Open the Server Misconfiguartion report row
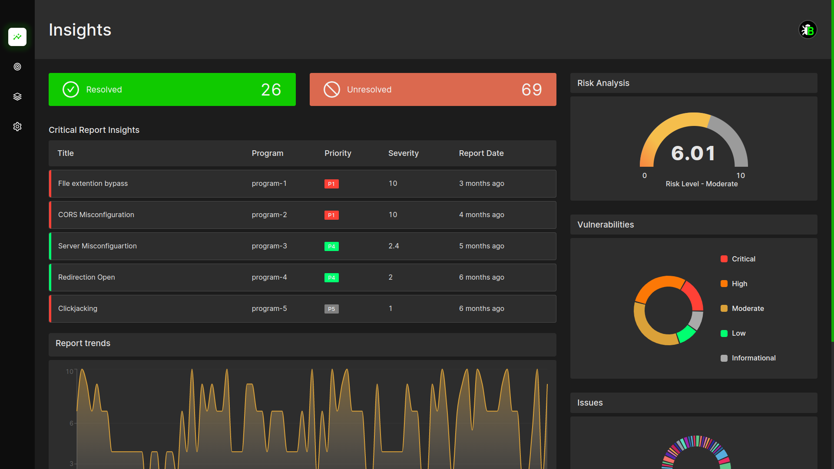 tap(97, 246)
